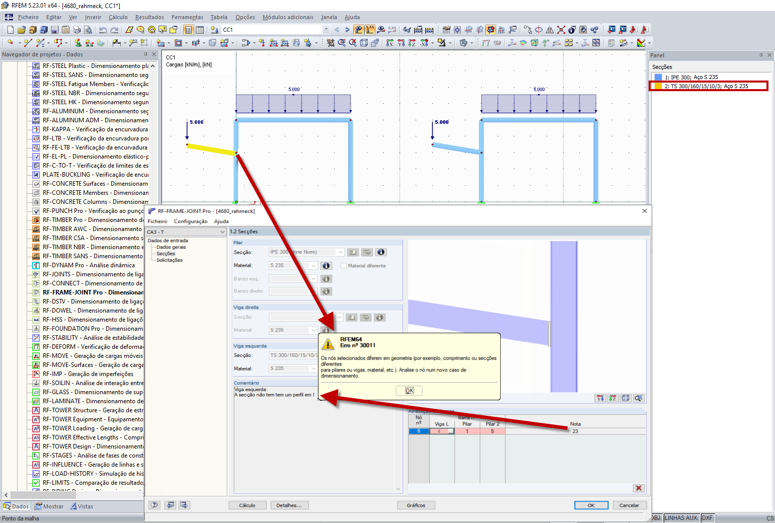Toggle the table view button

(x=199, y=30)
